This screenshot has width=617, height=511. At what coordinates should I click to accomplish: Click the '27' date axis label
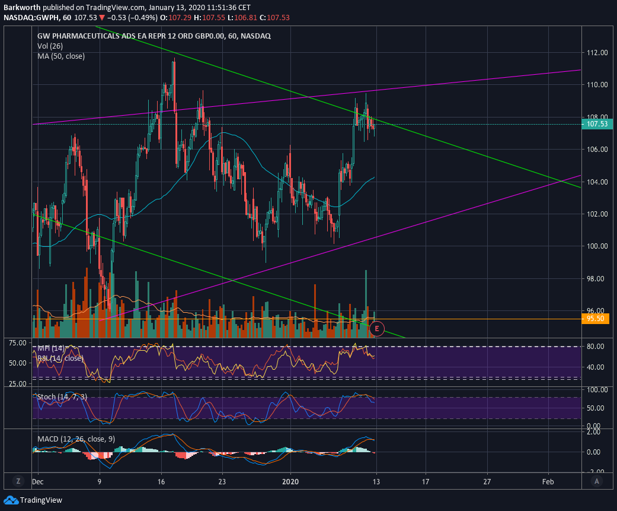(487, 481)
